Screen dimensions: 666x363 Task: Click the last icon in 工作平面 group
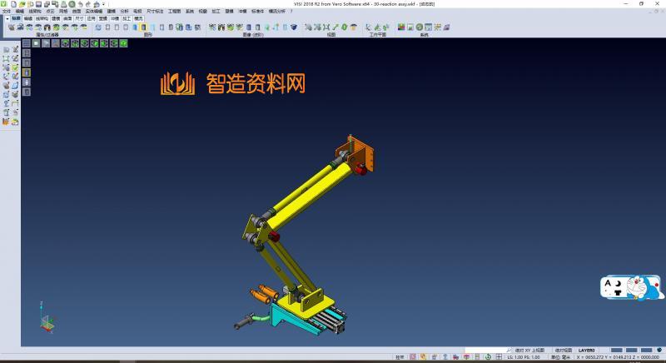point(386,27)
